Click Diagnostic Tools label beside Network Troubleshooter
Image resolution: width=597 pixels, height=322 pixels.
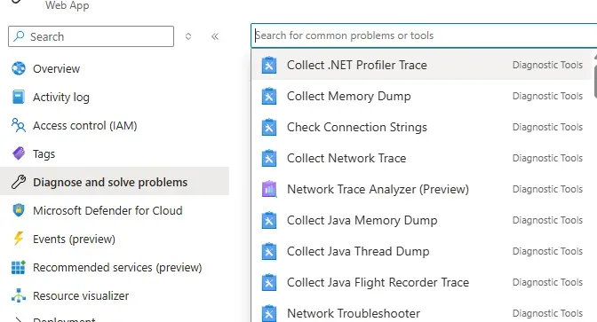(547, 313)
